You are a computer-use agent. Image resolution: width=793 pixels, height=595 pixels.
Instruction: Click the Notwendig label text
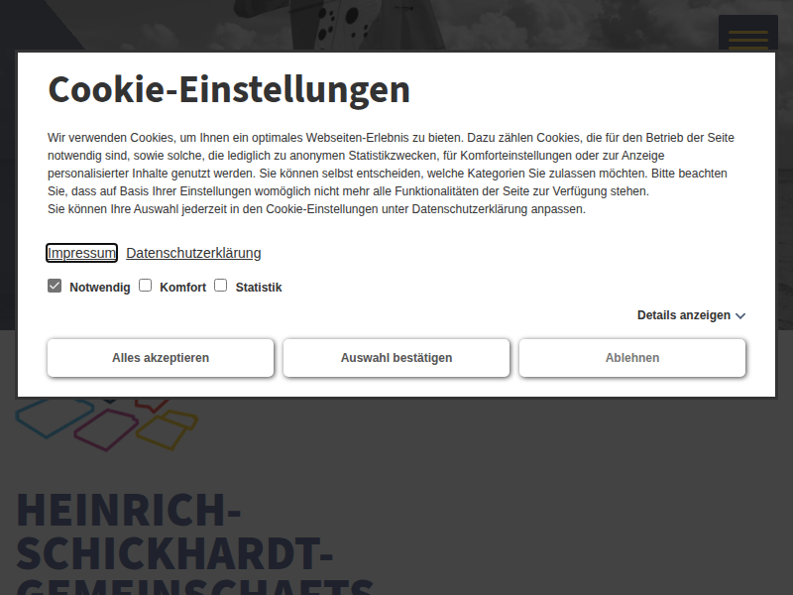click(99, 288)
